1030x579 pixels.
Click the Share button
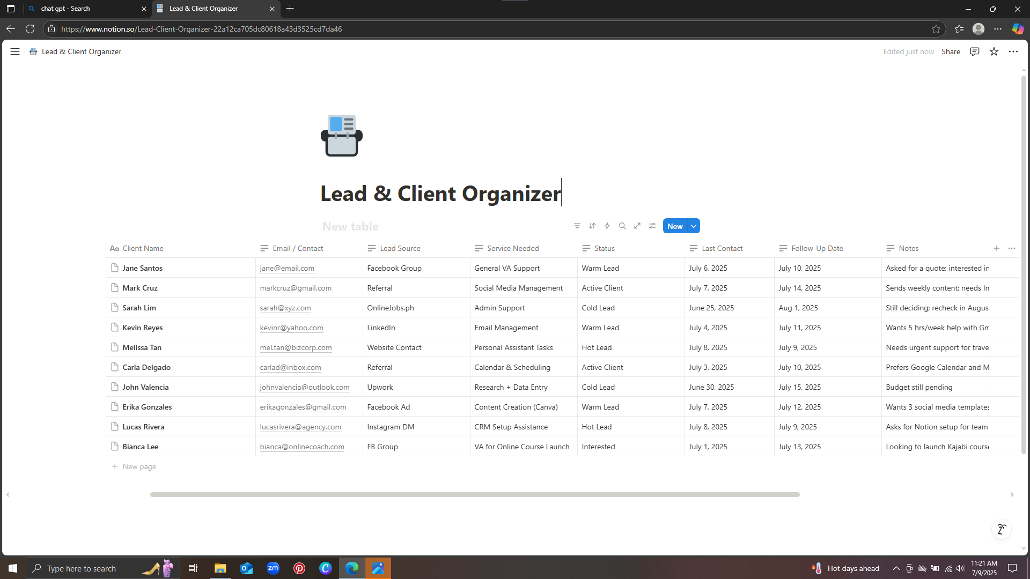(950, 51)
